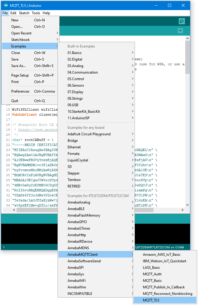Expand the Sketchbook submenu

(30, 40)
